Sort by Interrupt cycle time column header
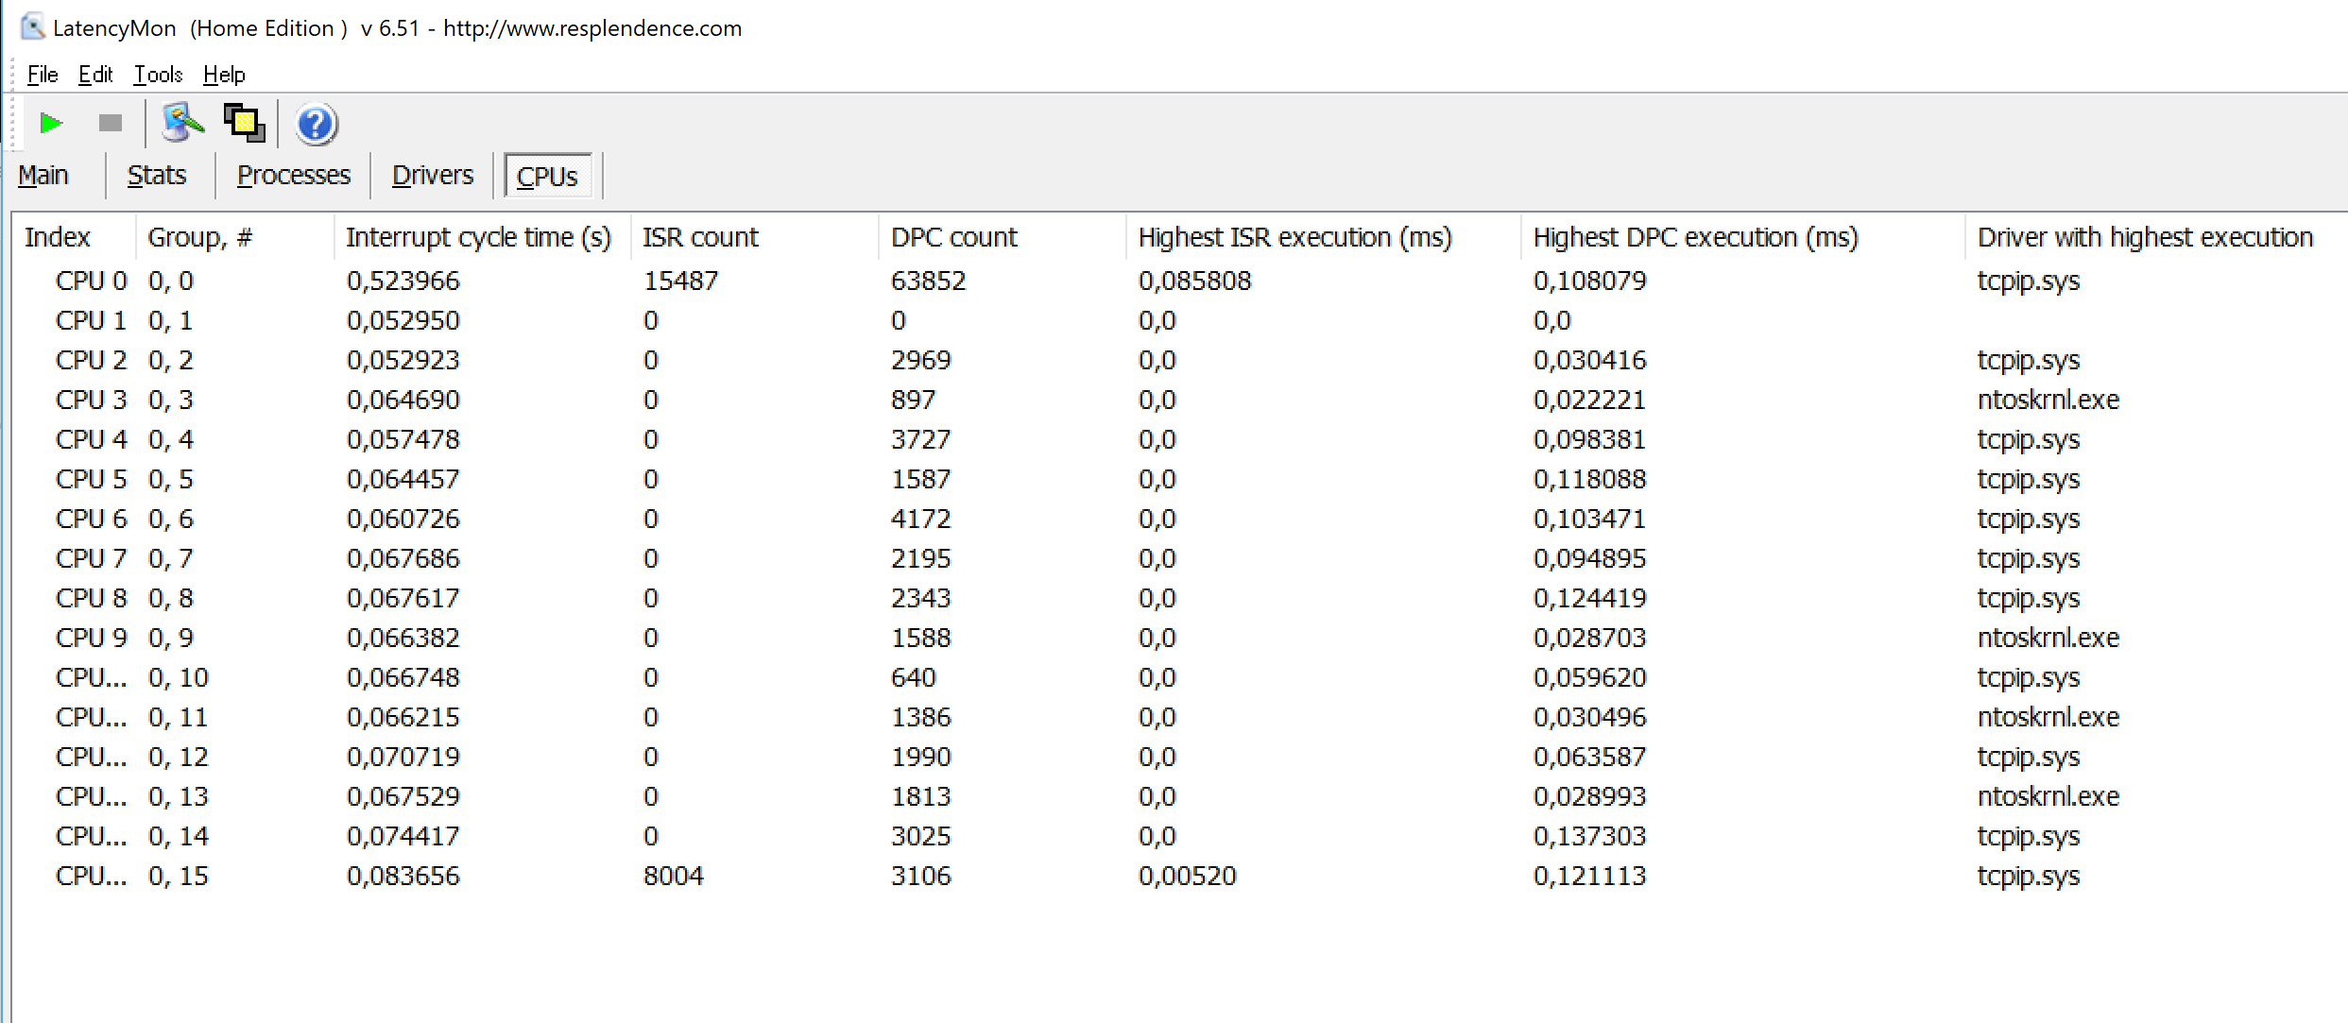 click(x=478, y=238)
